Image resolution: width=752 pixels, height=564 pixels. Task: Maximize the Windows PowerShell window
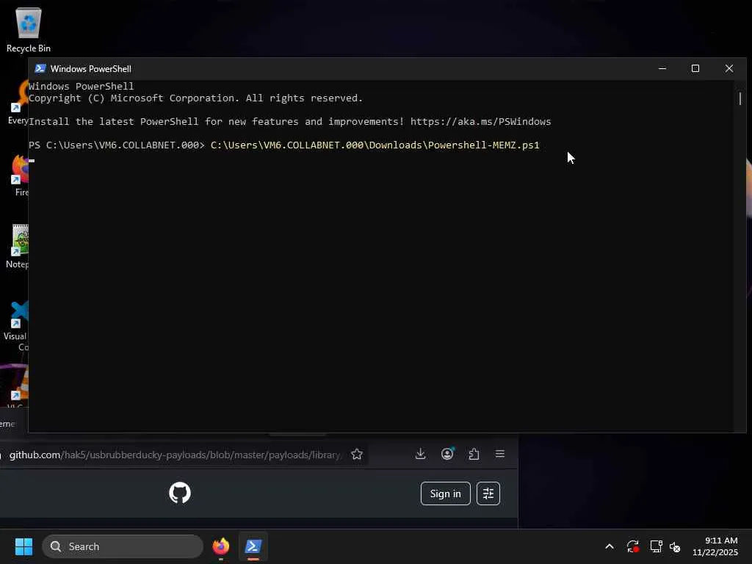pyautogui.click(x=695, y=68)
